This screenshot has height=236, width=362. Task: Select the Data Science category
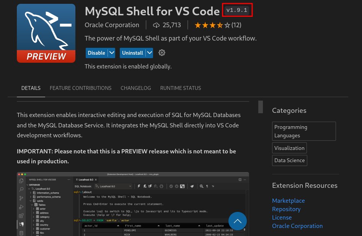[x=290, y=160]
